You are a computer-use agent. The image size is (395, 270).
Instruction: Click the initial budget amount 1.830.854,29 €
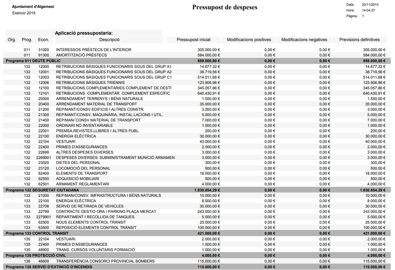click(207, 190)
